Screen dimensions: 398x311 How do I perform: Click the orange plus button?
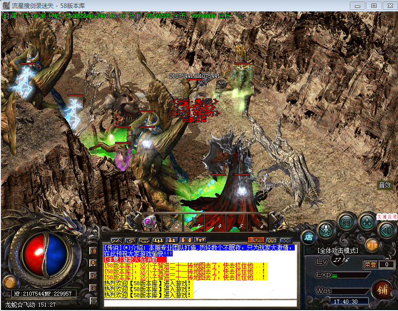[x=256, y=240]
